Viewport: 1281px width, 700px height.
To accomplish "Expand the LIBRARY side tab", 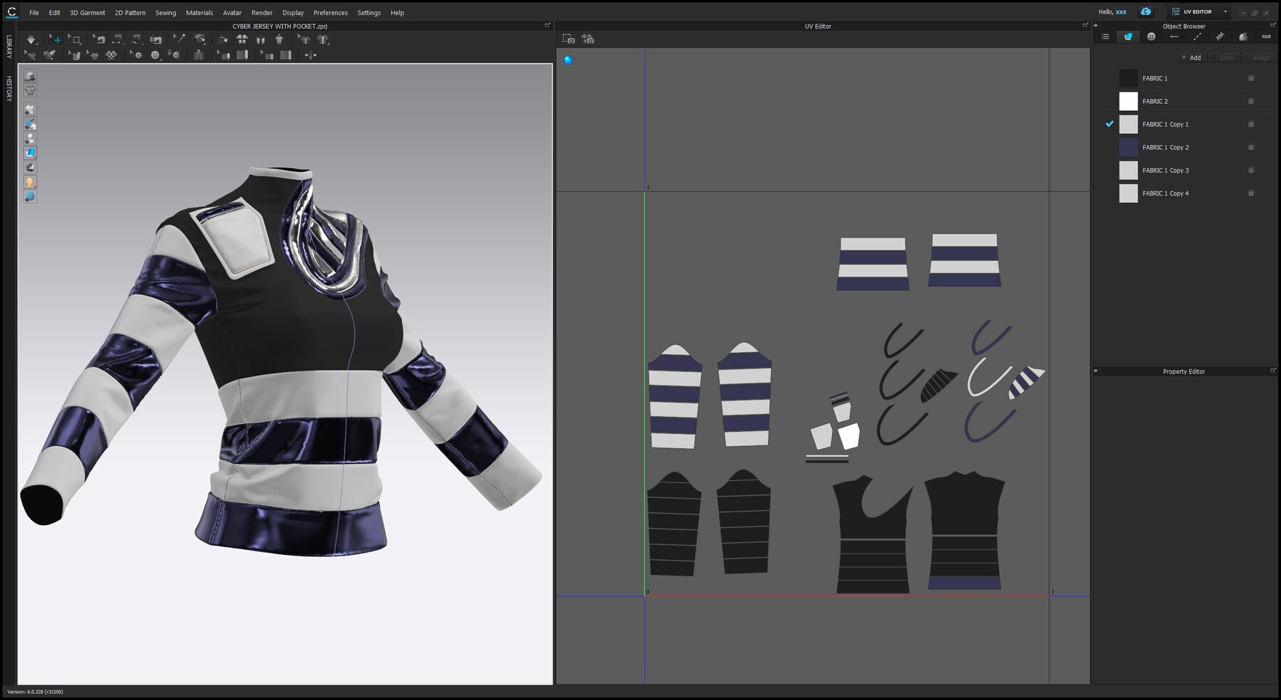I will coord(9,46).
